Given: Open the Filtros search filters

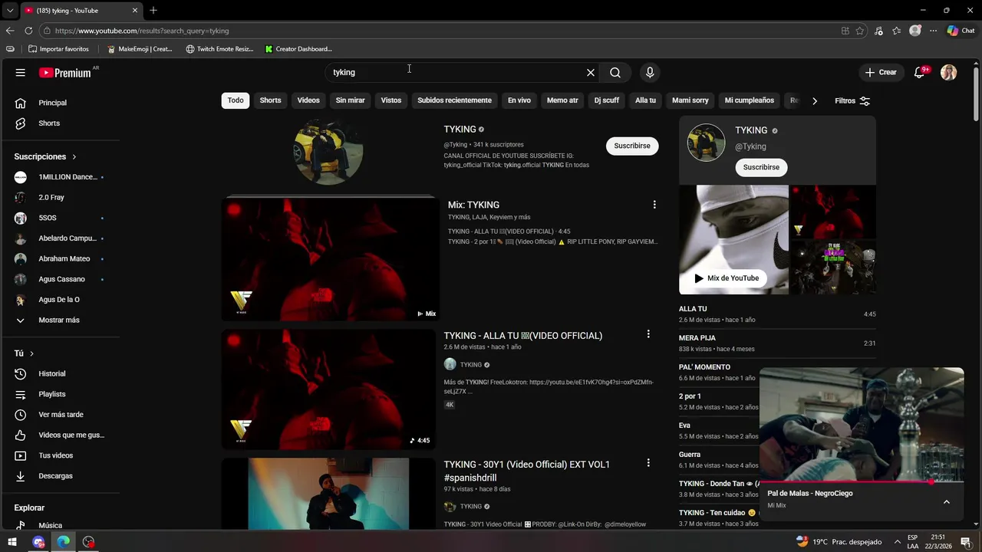Looking at the screenshot, I should (852, 100).
